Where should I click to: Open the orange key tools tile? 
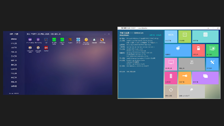click(185, 78)
